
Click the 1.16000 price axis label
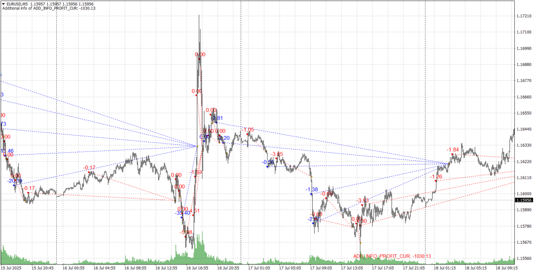point(524,194)
